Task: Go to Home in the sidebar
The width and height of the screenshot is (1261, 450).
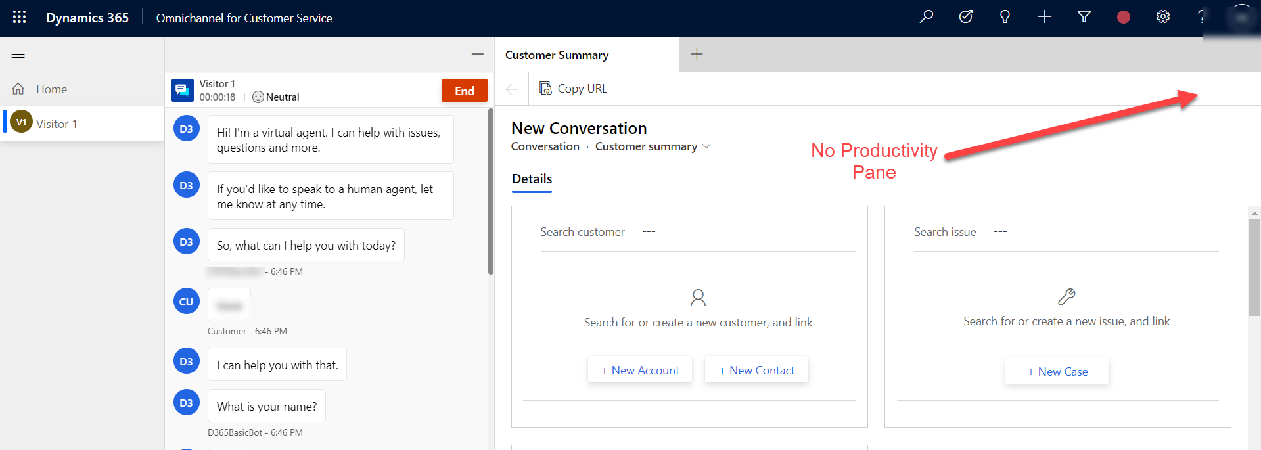Action: pyautogui.click(x=82, y=89)
